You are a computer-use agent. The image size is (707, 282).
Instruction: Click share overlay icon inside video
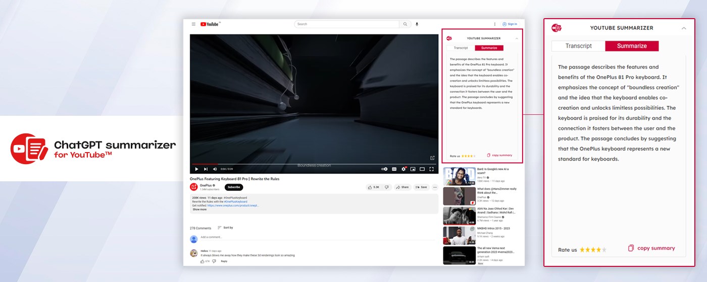[432, 158]
